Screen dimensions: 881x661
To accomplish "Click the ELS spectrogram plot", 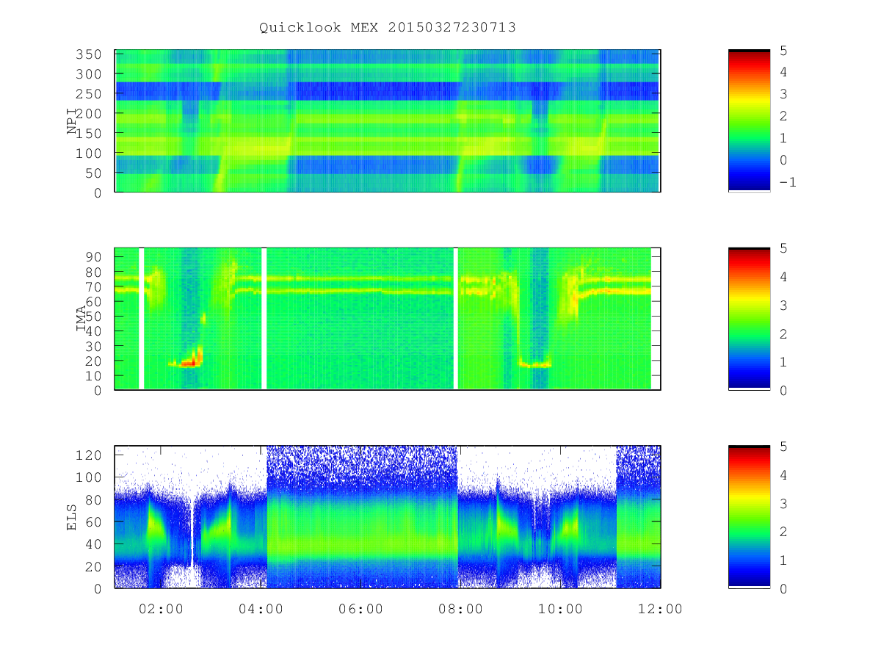I will point(388,517).
